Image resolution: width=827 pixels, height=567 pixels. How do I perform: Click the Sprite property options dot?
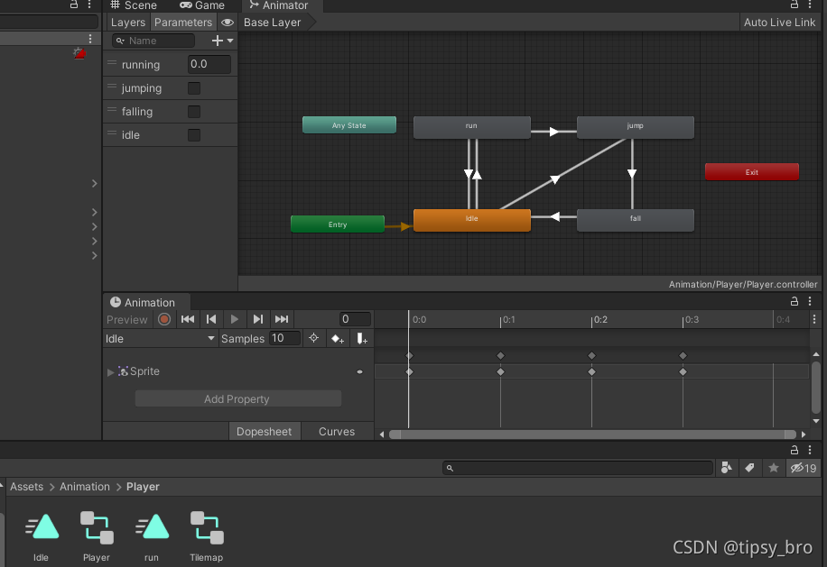pyautogui.click(x=359, y=371)
